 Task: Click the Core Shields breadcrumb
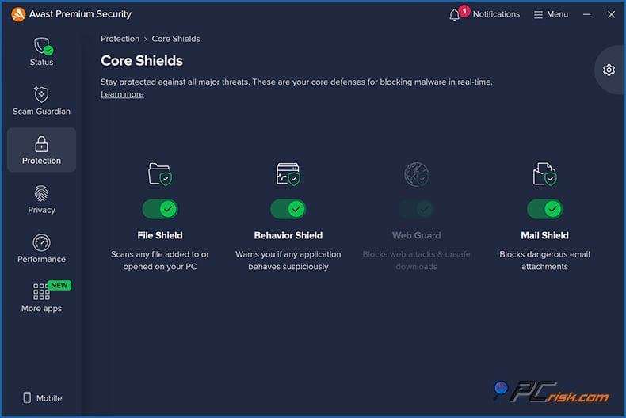(176, 39)
